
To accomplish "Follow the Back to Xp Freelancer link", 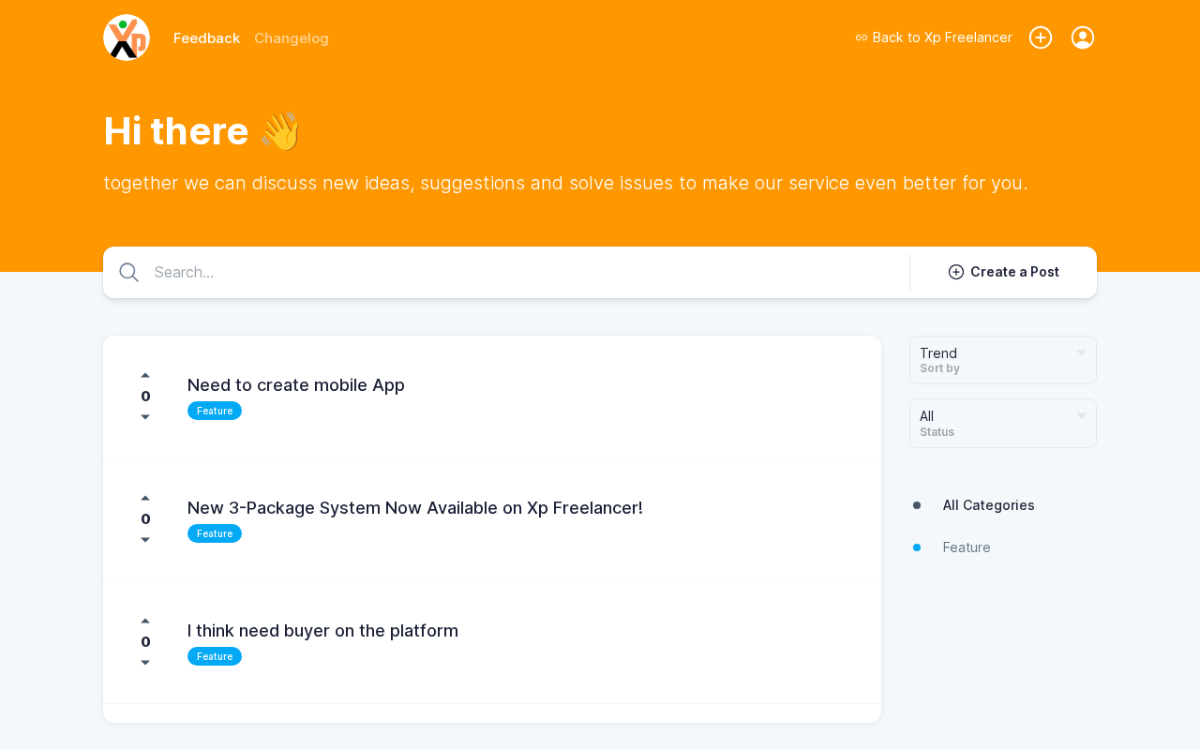I will coord(934,37).
